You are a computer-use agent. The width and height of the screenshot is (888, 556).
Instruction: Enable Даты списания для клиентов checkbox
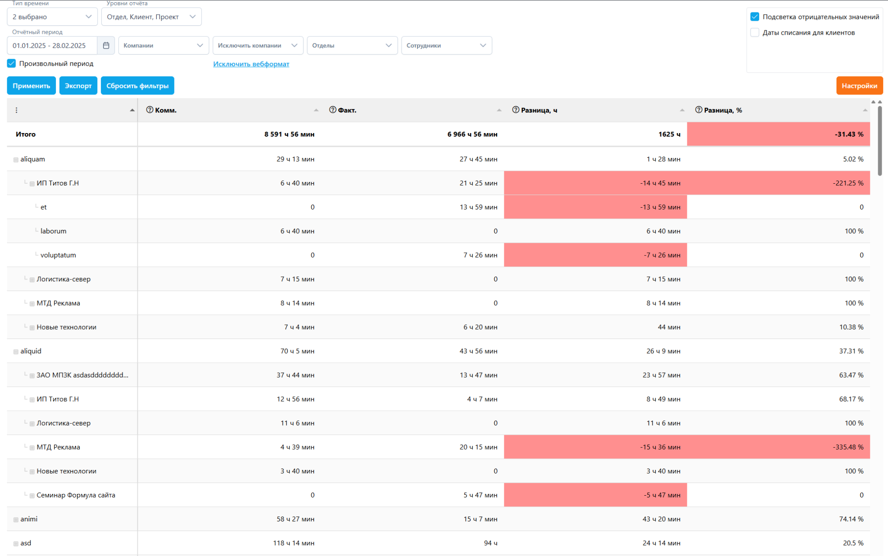tap(754, 32)
